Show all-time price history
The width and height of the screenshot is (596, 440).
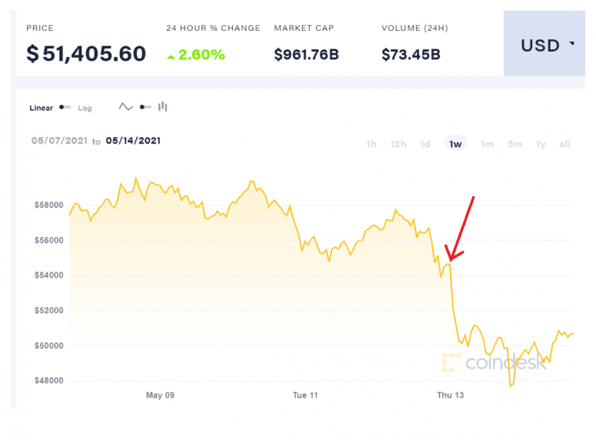564,144
